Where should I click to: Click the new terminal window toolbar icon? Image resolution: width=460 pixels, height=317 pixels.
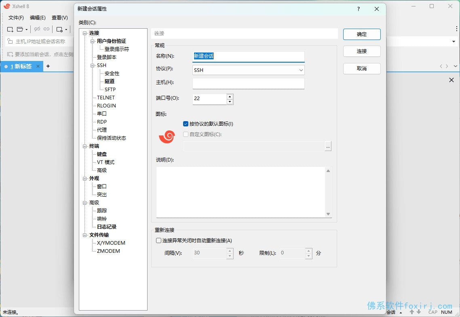[x=59, y=29]
